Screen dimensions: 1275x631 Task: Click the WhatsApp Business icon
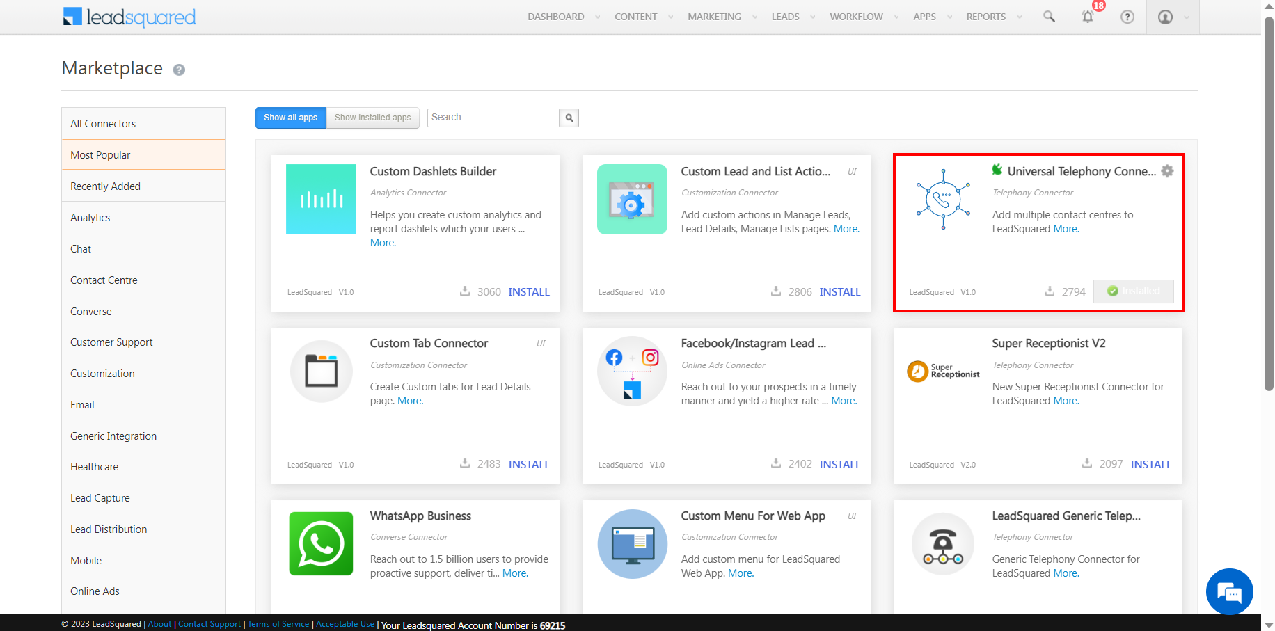(321, 544)
